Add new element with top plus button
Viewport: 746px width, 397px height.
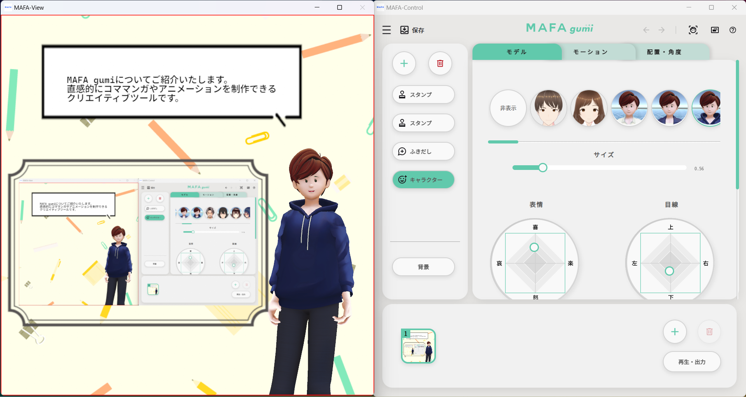click(x=404, y=63)
